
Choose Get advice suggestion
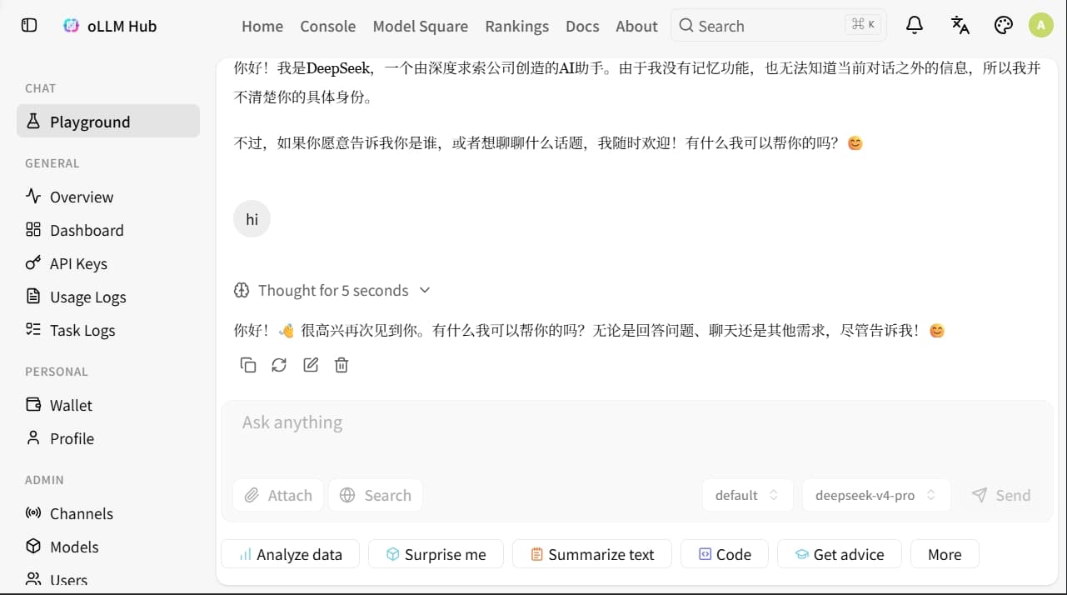840,554
